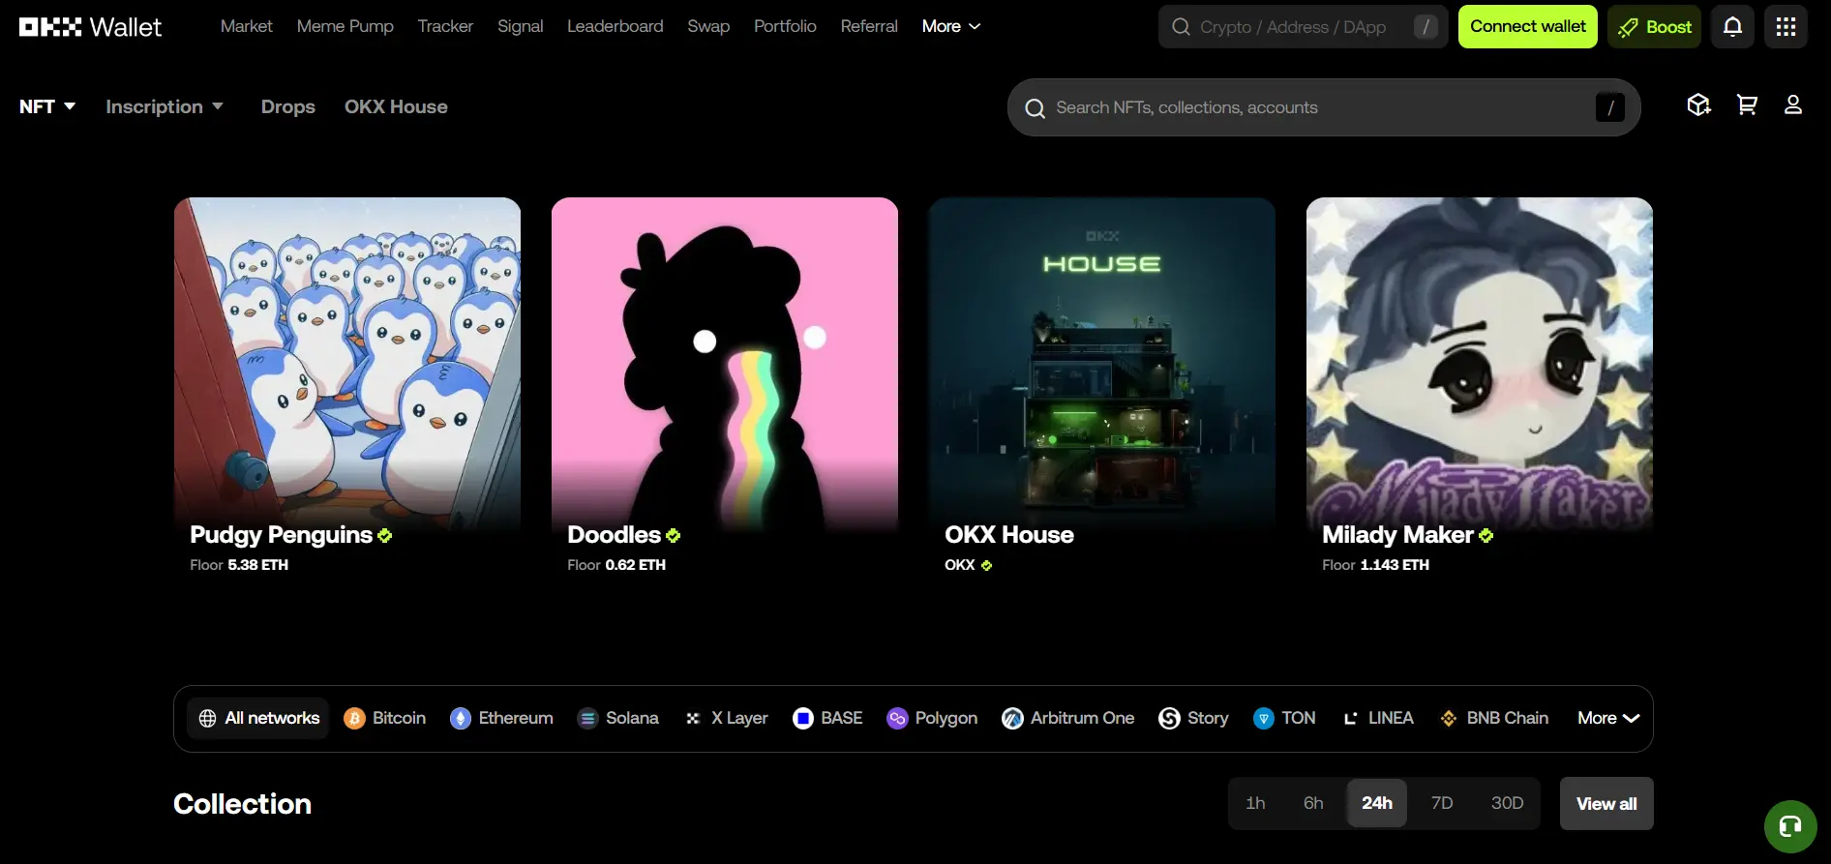Switch the time range to 7D
The width and height of the screenshot is (1831, 864).
coord(1441,803)
